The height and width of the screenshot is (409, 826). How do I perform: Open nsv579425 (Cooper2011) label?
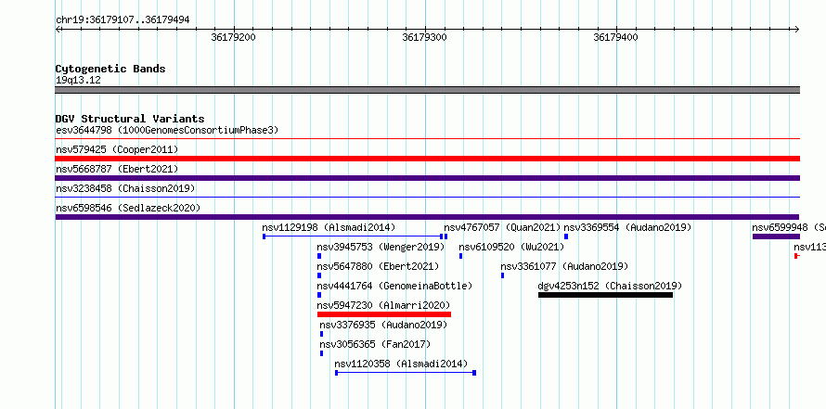pos(117,149)
